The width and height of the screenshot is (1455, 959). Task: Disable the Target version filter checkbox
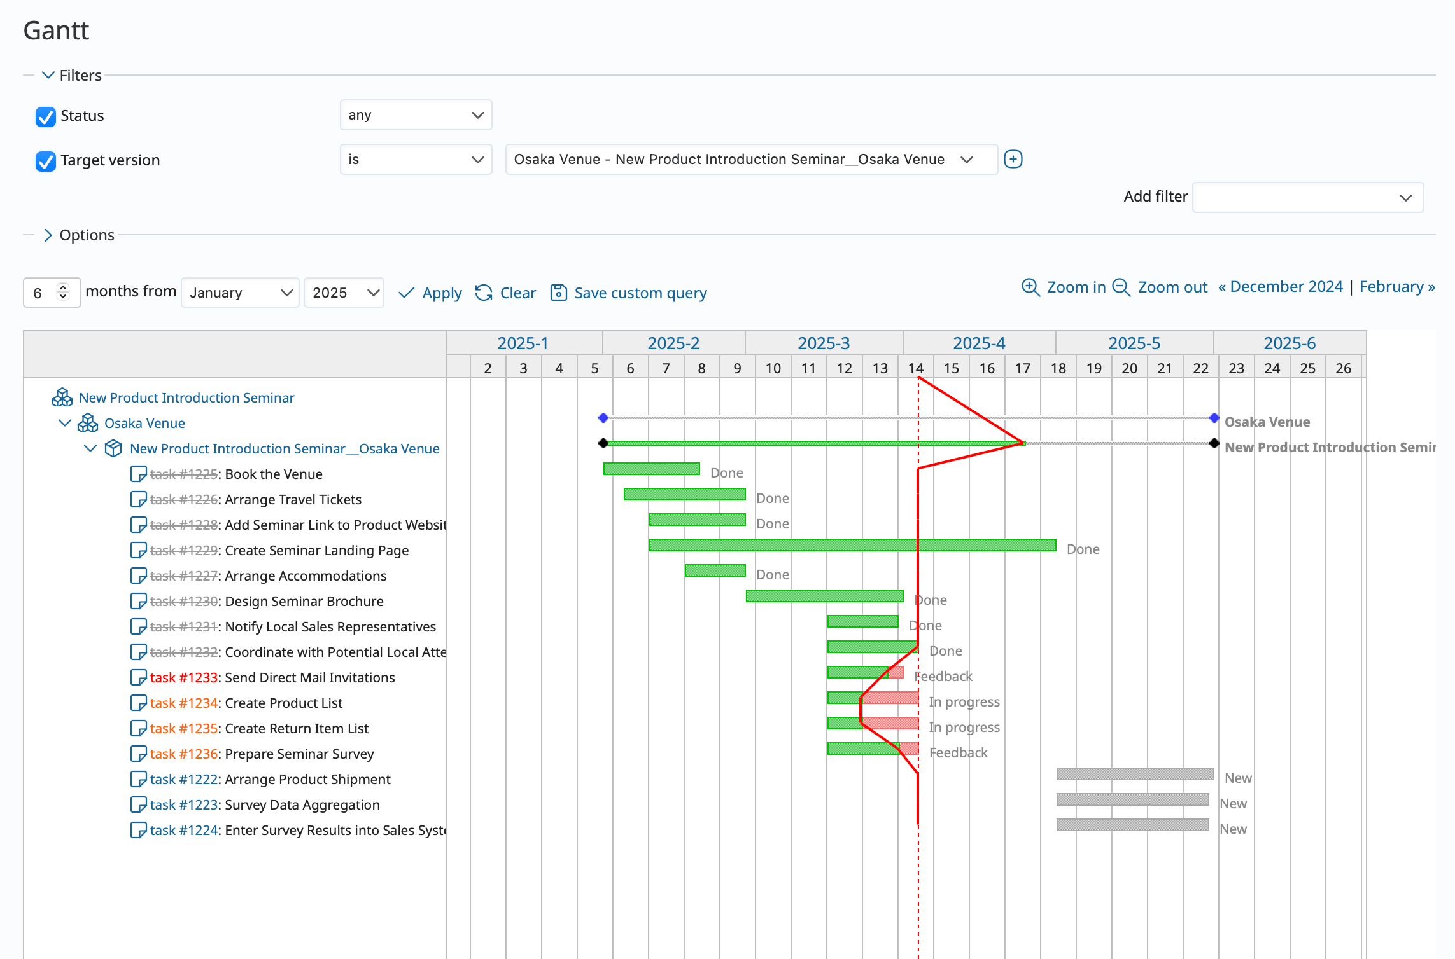(x=45, y=161)
